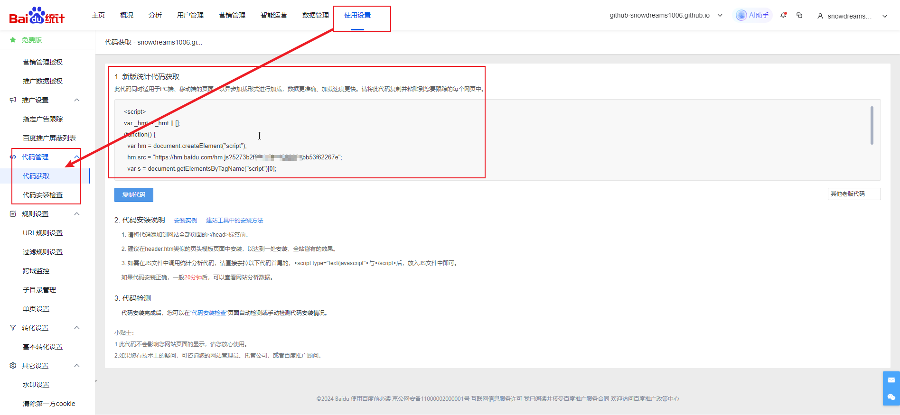Open the chat support floating icon

[891, 397]
